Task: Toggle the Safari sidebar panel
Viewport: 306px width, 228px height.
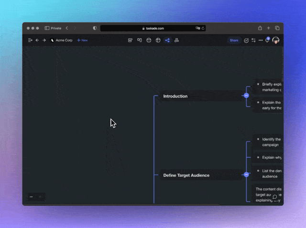Action: pyautogui.click(x=47, y=28)
